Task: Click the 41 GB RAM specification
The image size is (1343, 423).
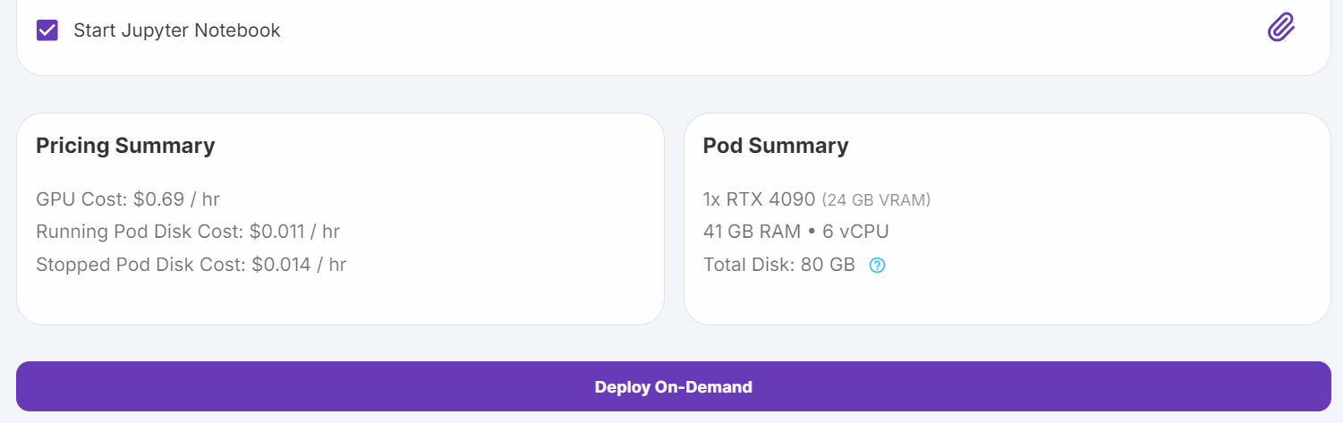Action: (x=752, y=232)
